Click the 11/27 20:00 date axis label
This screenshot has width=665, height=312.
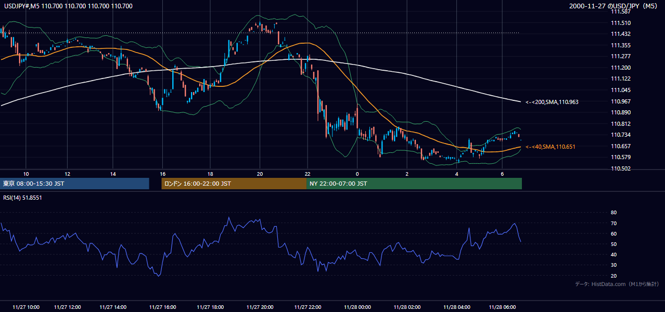[x=260, y=307]
